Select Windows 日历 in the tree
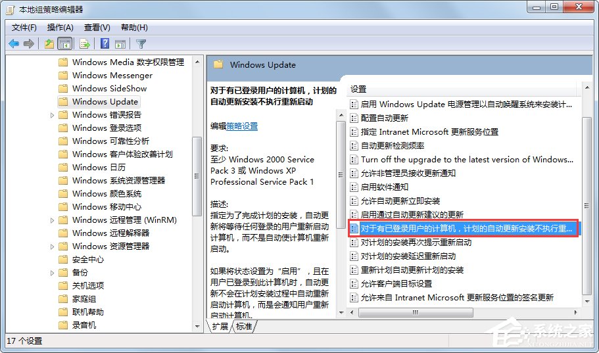This screenshot has height=353, width=599. 99,168
